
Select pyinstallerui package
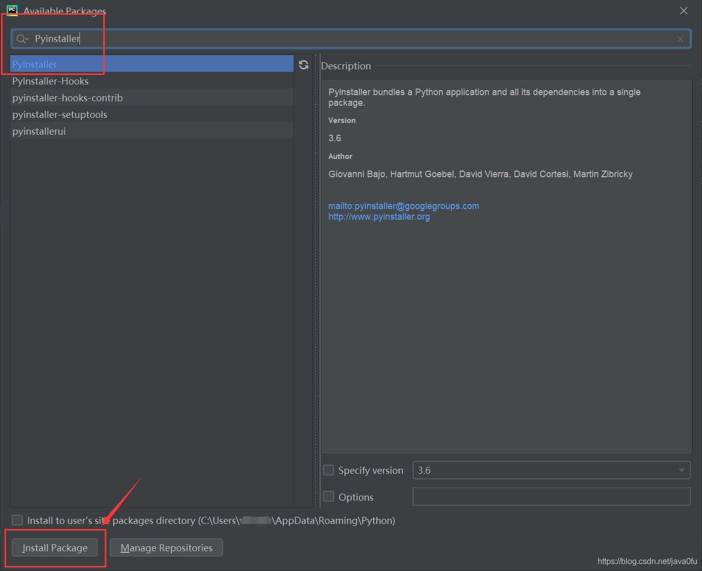tap(152, 131)
